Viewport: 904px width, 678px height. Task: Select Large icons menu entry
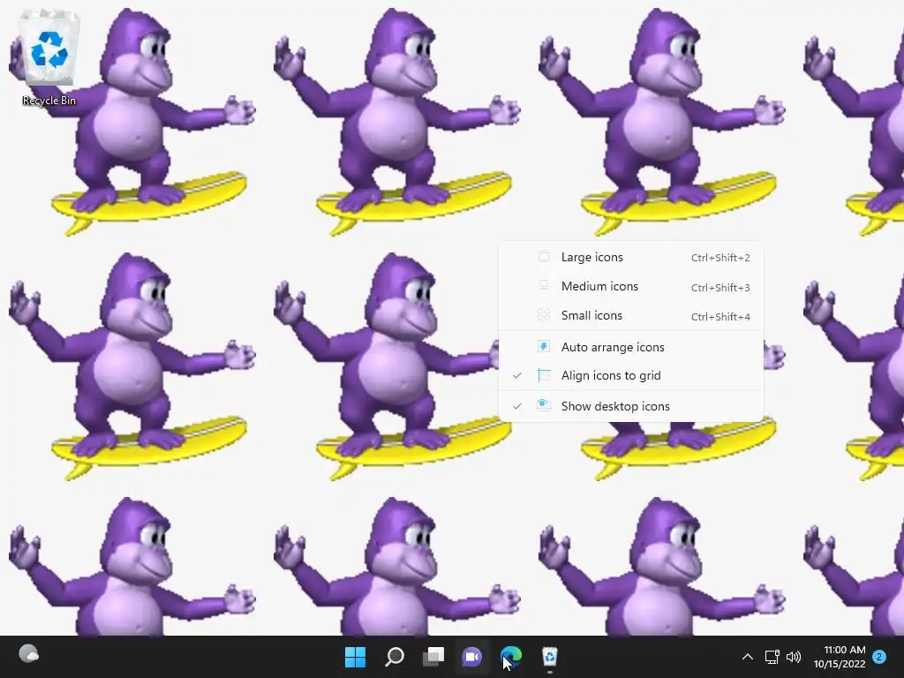point(630,258)
